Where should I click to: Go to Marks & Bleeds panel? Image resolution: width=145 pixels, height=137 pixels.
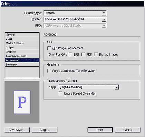[x=22, y=43]
